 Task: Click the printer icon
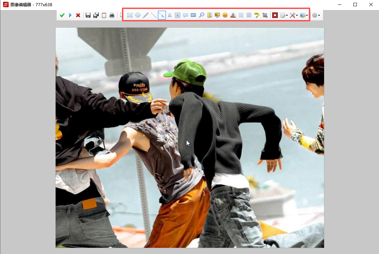(x=112, y=15)
